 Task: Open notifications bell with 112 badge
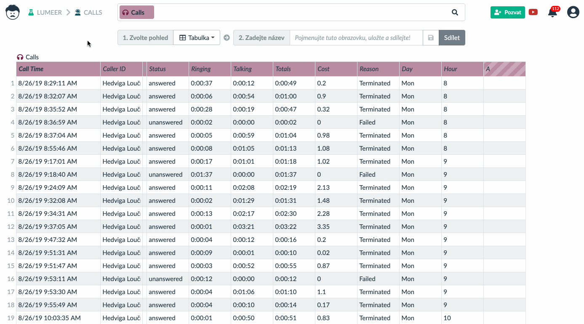coord(553,12)
